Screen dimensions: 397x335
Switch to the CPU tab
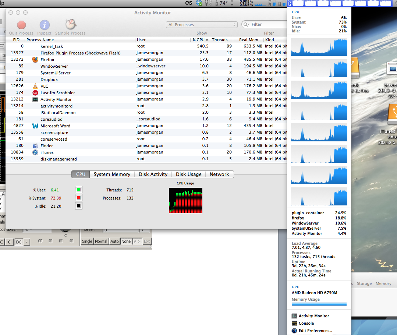click(81, 174)
